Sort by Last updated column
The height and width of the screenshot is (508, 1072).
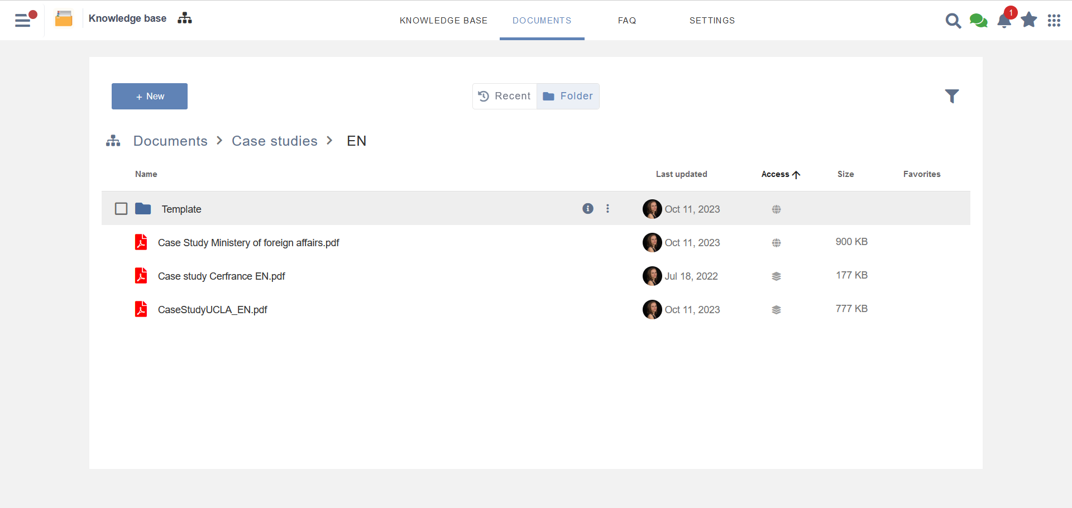682,174
